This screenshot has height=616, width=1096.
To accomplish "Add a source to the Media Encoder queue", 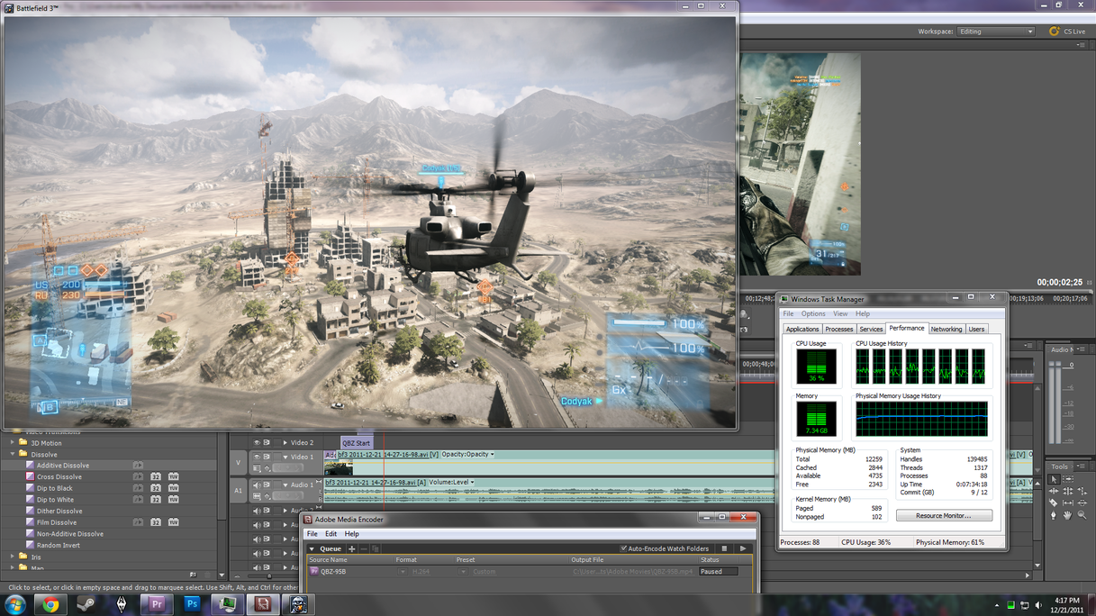I will [x=352, y=548].
